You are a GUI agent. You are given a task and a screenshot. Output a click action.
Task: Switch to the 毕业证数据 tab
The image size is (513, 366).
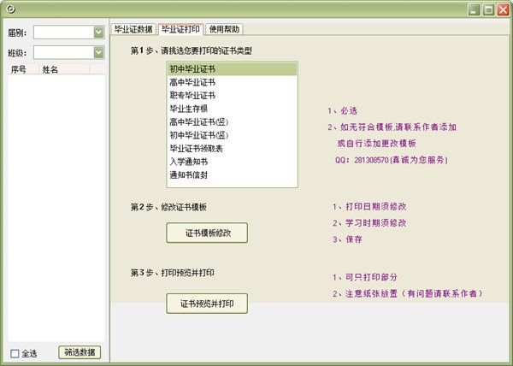pos(133,29)
